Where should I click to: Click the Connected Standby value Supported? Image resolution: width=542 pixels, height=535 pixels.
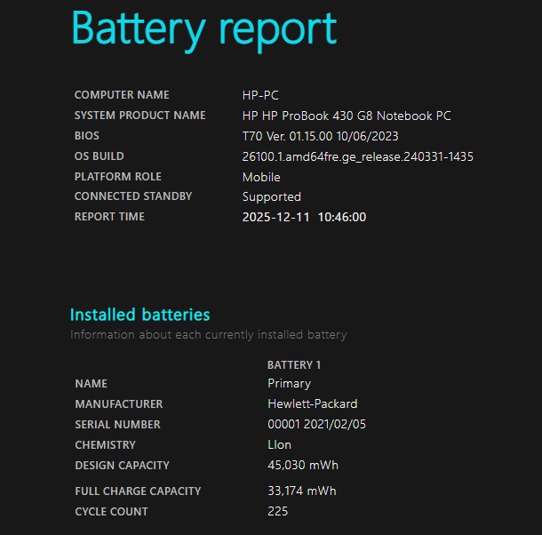(271, 196)
